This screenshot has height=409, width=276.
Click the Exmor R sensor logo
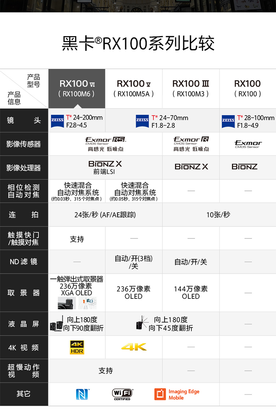tap(191, 140)
